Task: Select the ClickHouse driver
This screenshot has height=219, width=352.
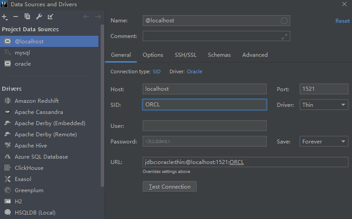Action: click(29, 168)
